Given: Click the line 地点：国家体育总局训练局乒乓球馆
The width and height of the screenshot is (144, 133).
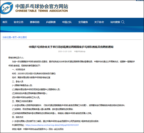Looking at the screenshot, I should (x=31, y=77).
